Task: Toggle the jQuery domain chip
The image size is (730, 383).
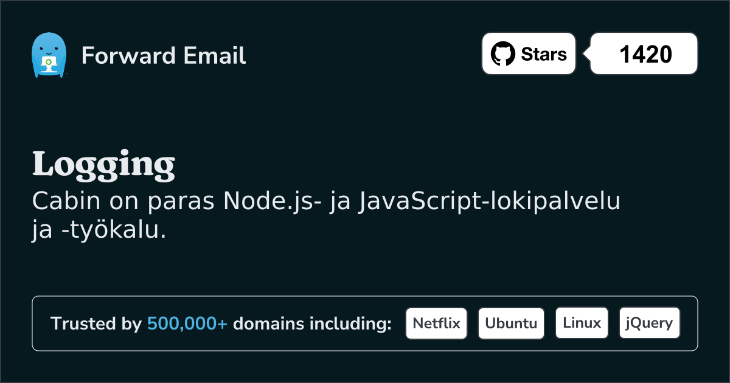Action: click(x=649, y=323)
